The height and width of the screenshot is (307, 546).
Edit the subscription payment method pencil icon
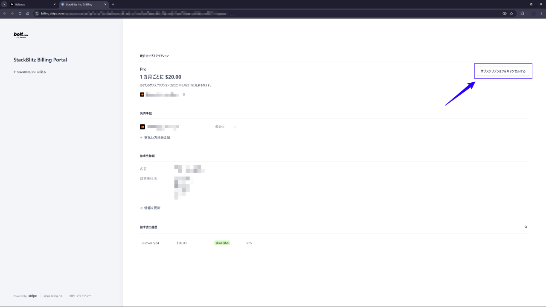coord(184,95)
